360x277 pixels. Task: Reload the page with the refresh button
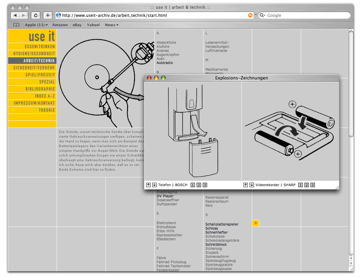point(36,15)
